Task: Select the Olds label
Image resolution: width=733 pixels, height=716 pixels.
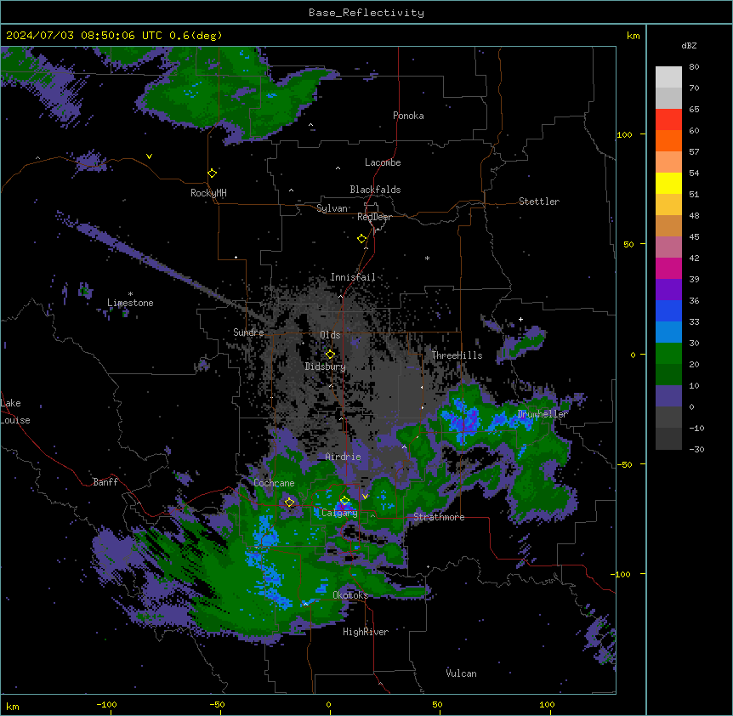Action: (x=330, y=335)
